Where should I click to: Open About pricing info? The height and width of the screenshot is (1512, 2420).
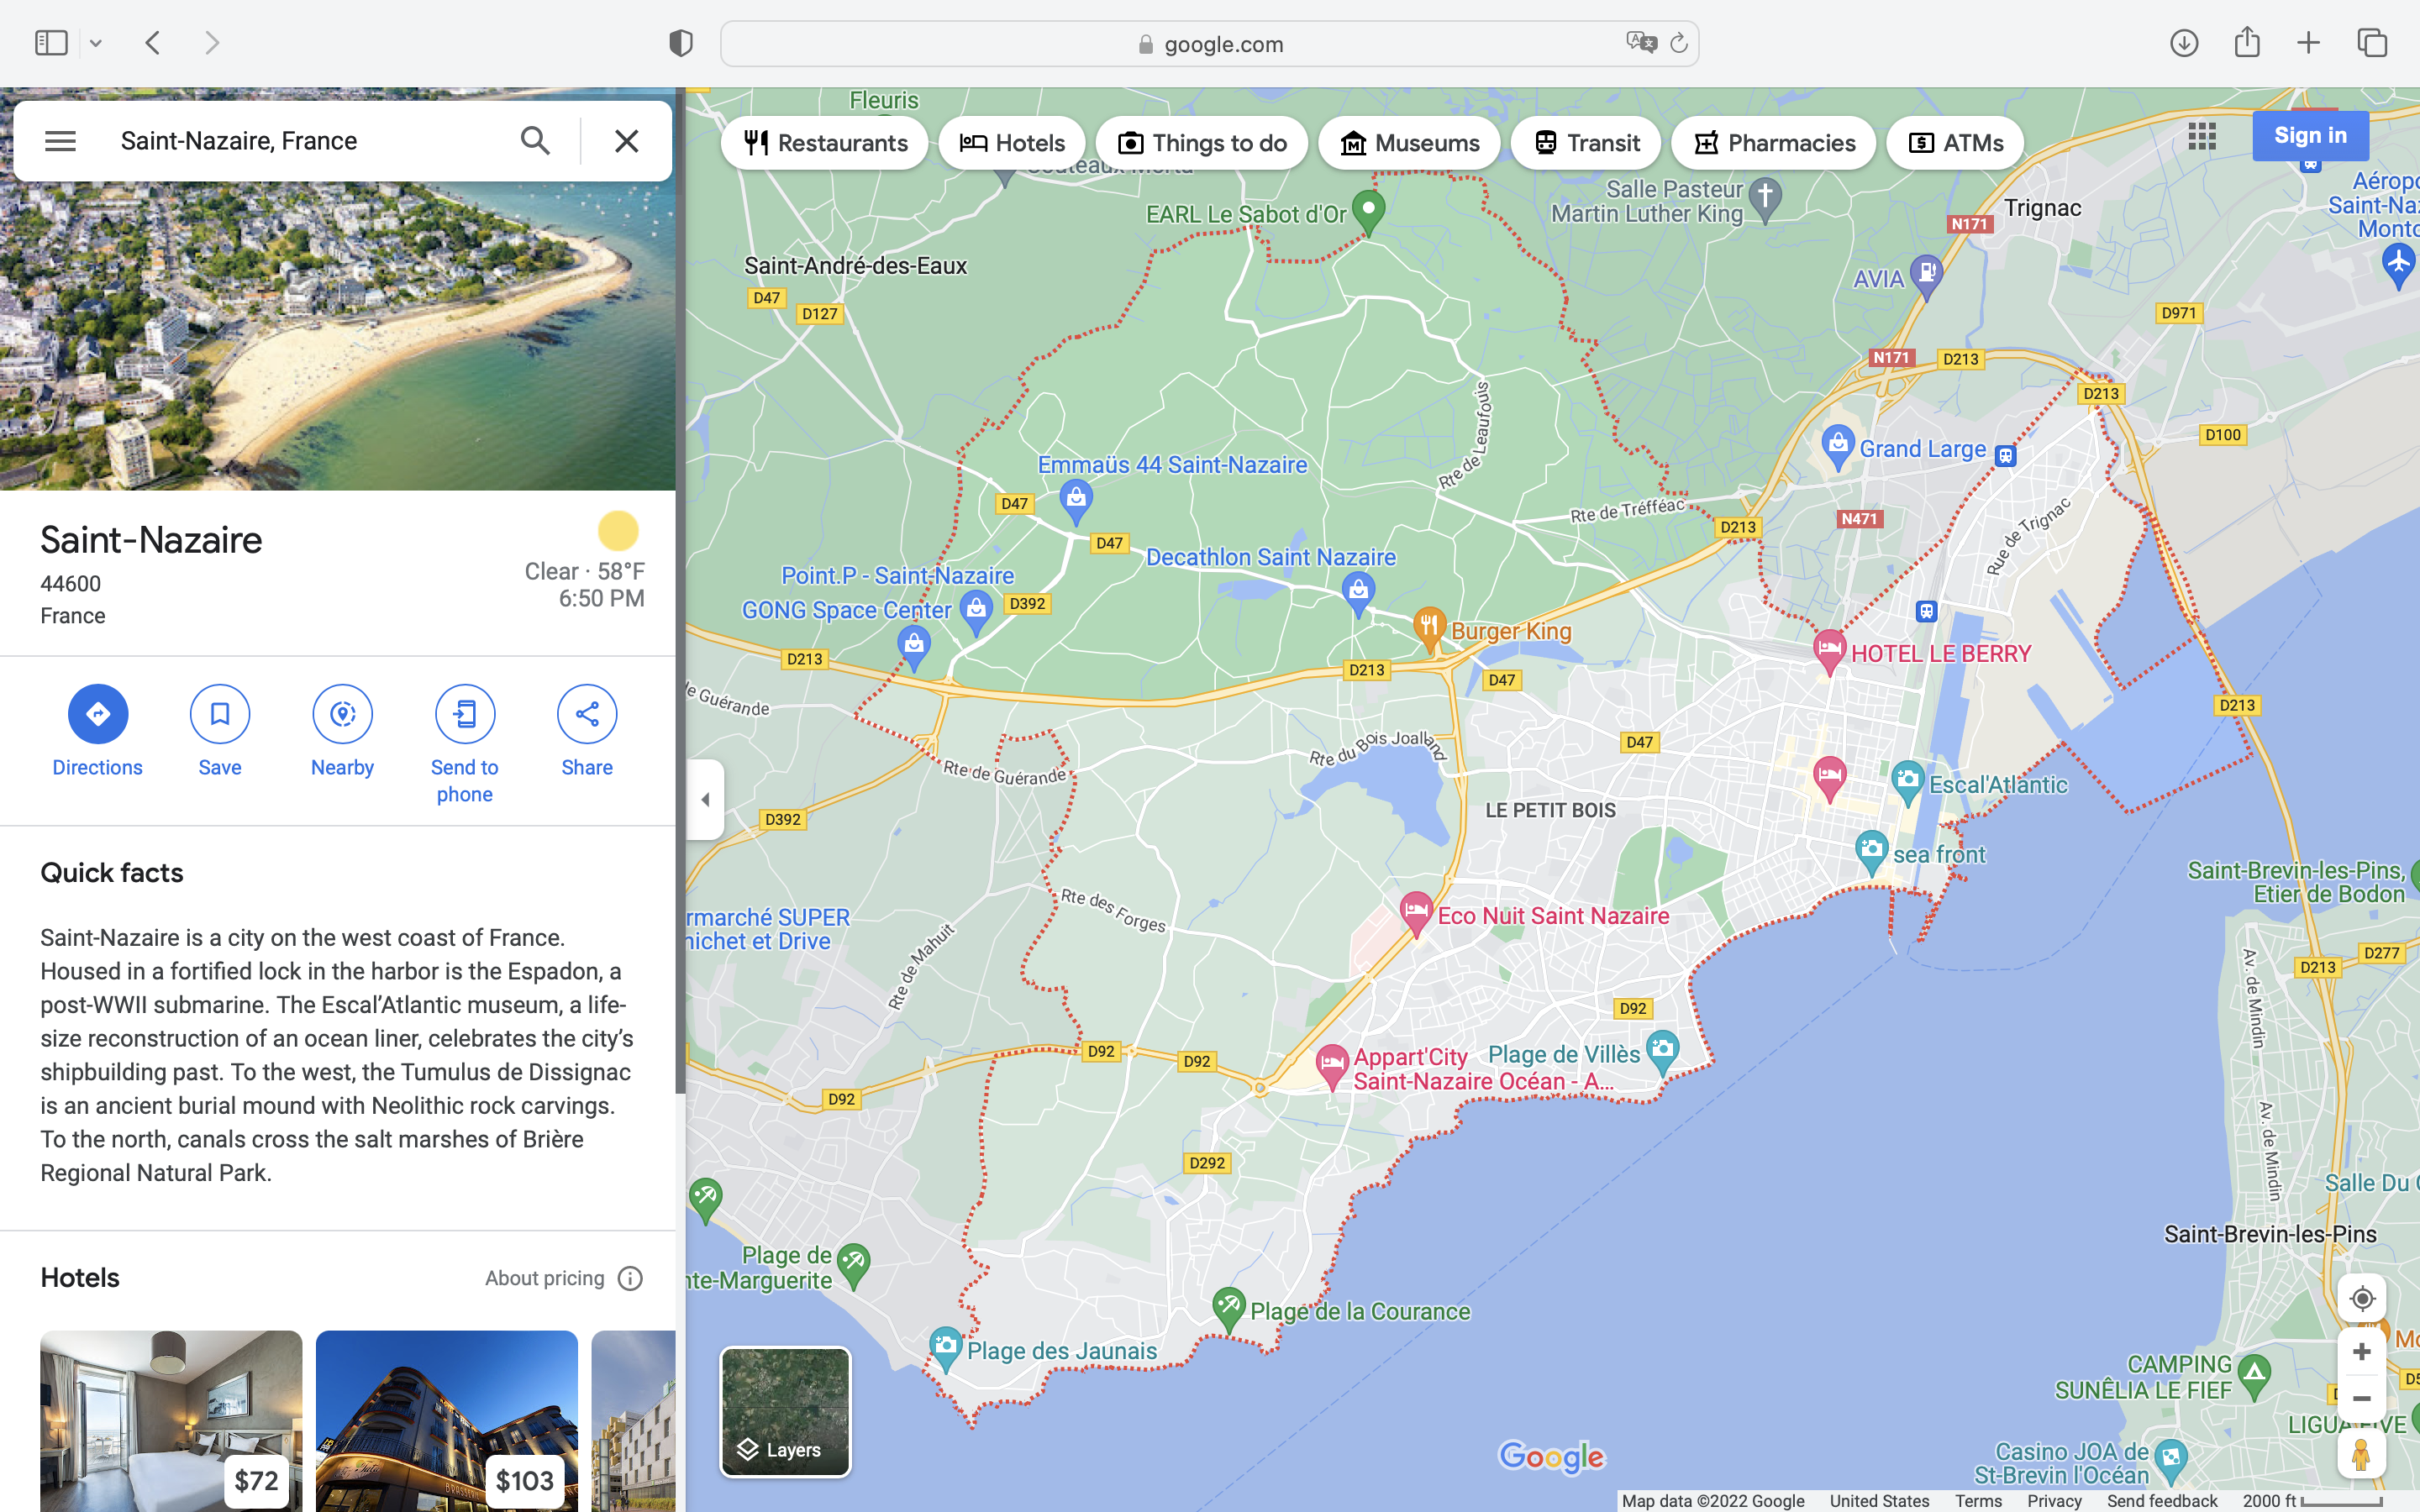(630, 1278)
